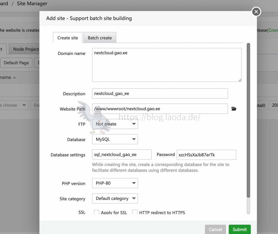Viewport: 278px width, 234px height.
Task: Click the folder icon beside Website Path
Action: point(234,109)
